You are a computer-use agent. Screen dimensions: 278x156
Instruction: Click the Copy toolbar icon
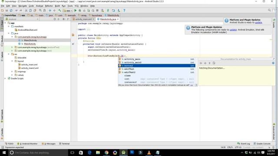click(30, 10)
